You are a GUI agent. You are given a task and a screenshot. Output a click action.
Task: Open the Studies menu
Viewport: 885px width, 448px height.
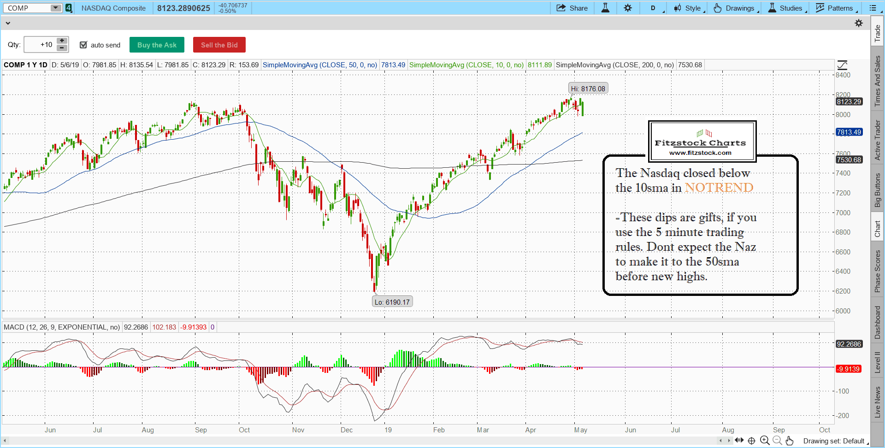tap(787, 8)
